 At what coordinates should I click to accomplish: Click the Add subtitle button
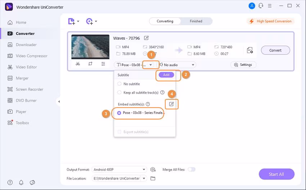click(166, 75)
